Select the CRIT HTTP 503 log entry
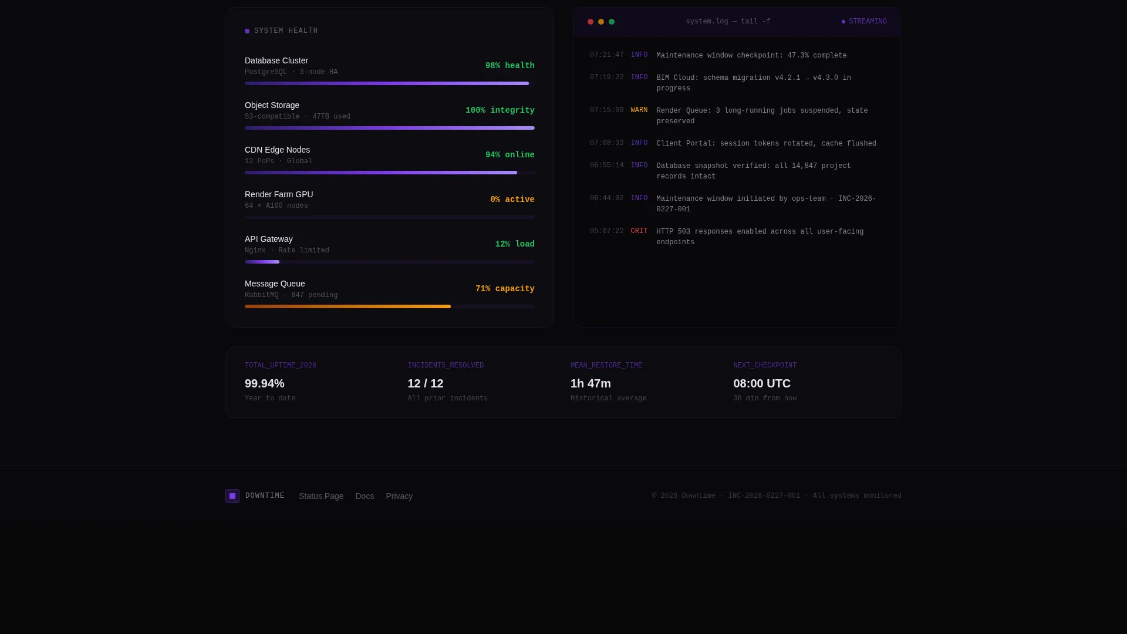Screen dimensions: 1127x634 (733, 237)
